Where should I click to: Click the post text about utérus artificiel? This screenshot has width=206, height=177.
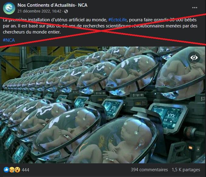coord(100,26)
